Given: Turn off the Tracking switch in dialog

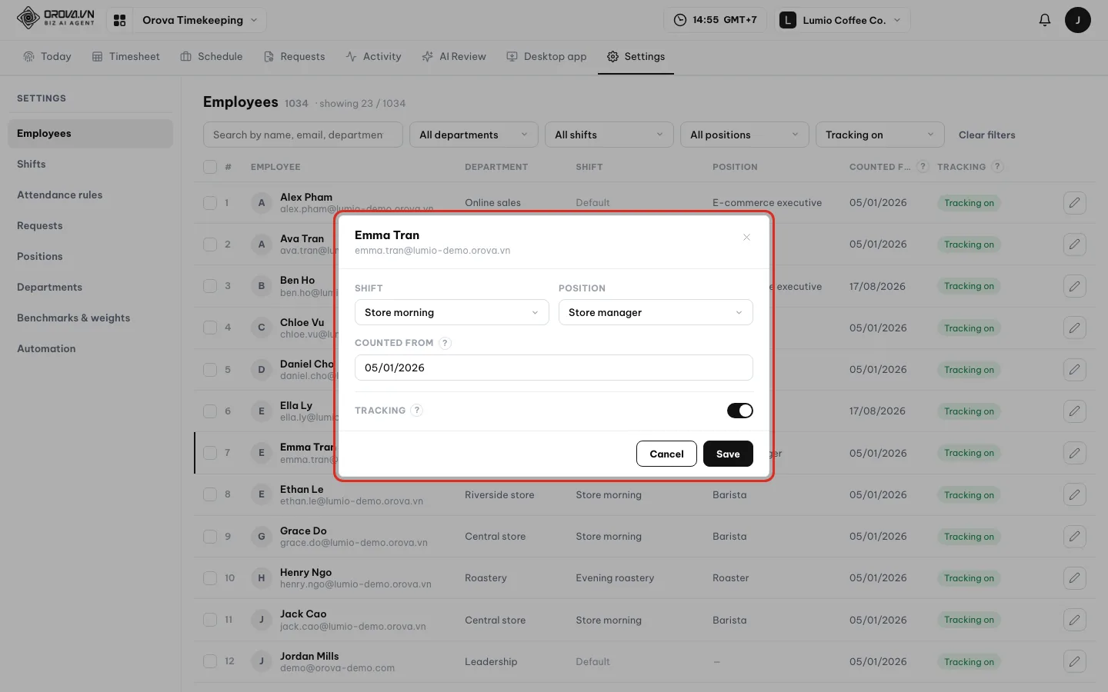Looking at the screenshot, I should click(x=739, y=411).
